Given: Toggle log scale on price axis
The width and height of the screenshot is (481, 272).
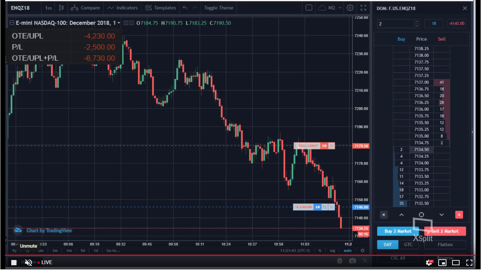Looking at the screenshot, I should pos(332,251).
